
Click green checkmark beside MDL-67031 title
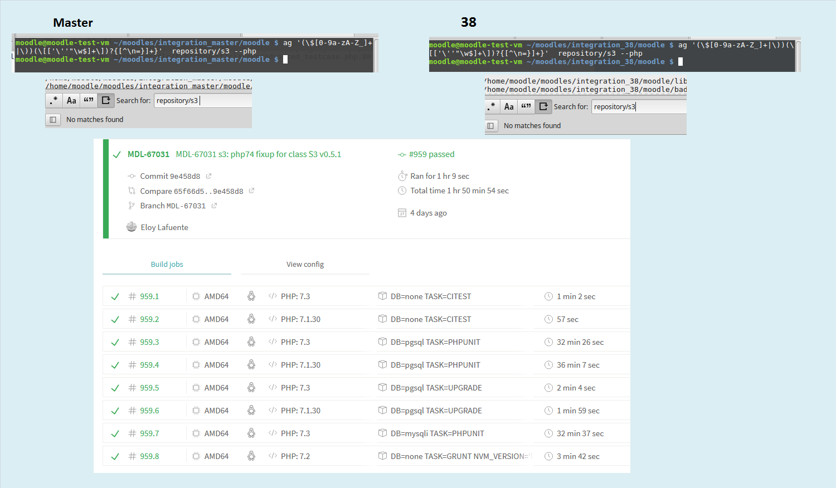tap(117, 155)
